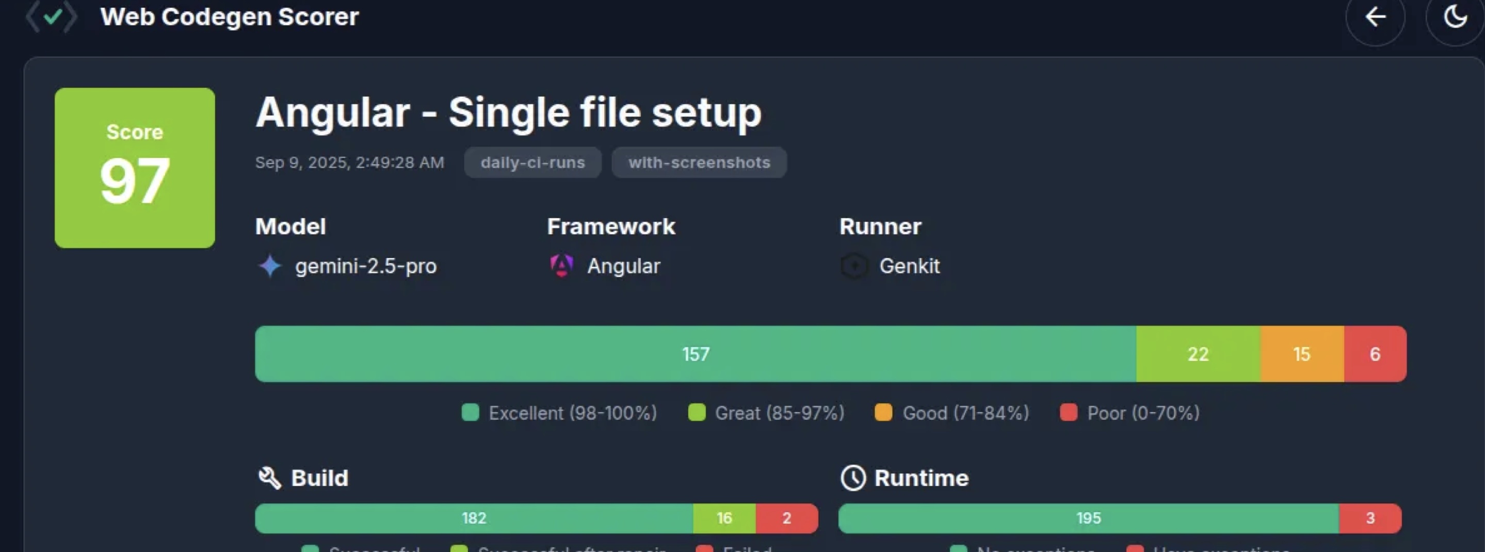Click the Genkit runner icon

(854, 266)
